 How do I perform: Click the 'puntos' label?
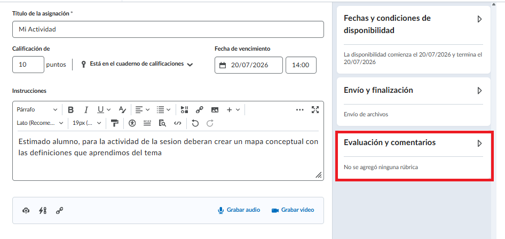(x=56, y=65)
